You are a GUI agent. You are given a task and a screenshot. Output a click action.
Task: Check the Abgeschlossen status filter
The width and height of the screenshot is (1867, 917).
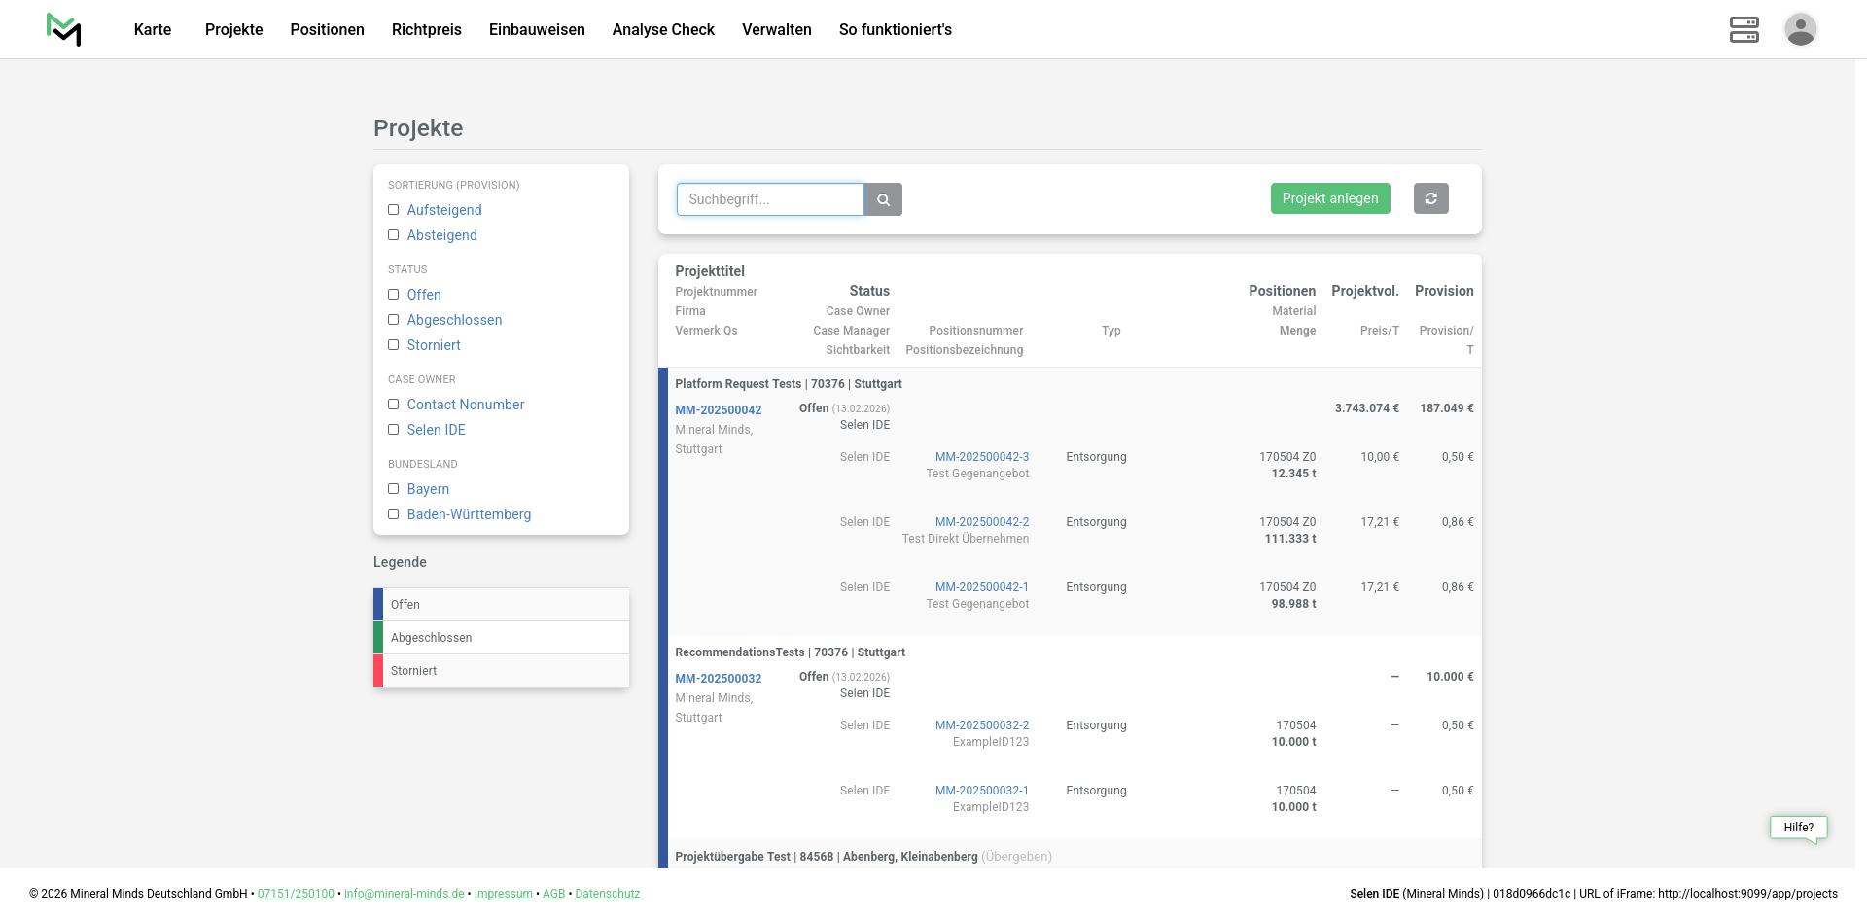point(394,320)
